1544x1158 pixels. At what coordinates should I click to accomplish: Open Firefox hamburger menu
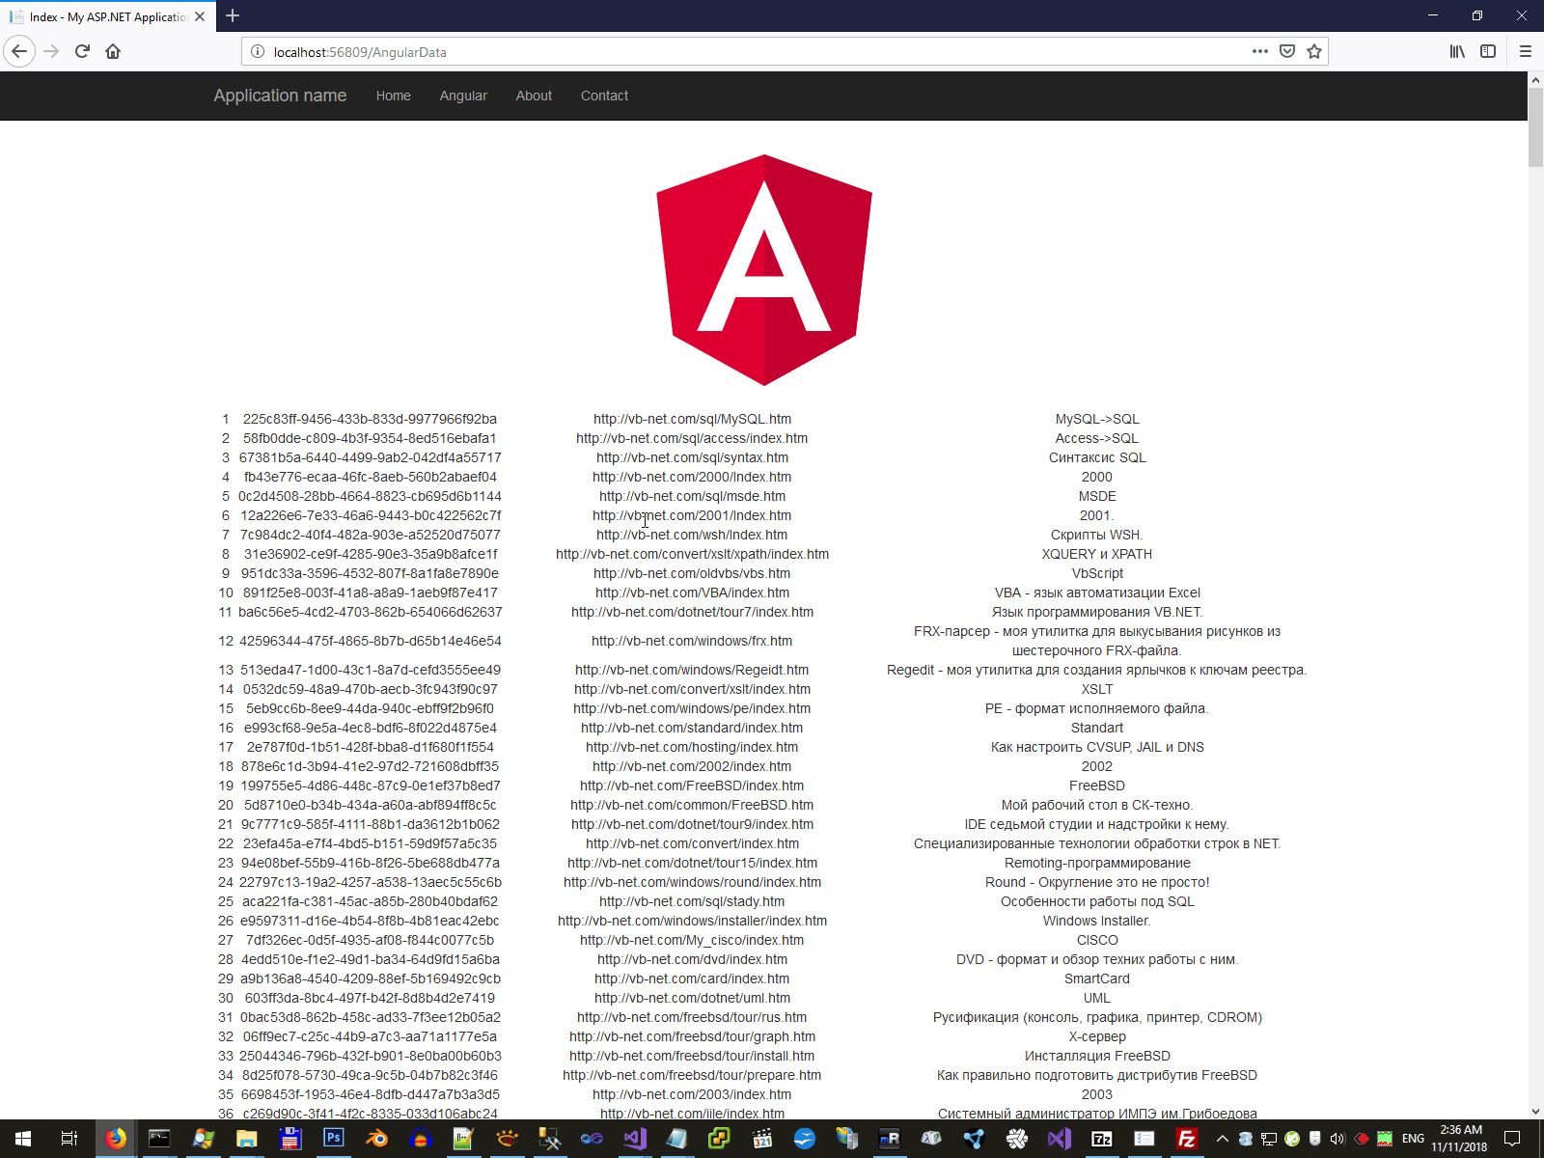tap(1526, 51)
